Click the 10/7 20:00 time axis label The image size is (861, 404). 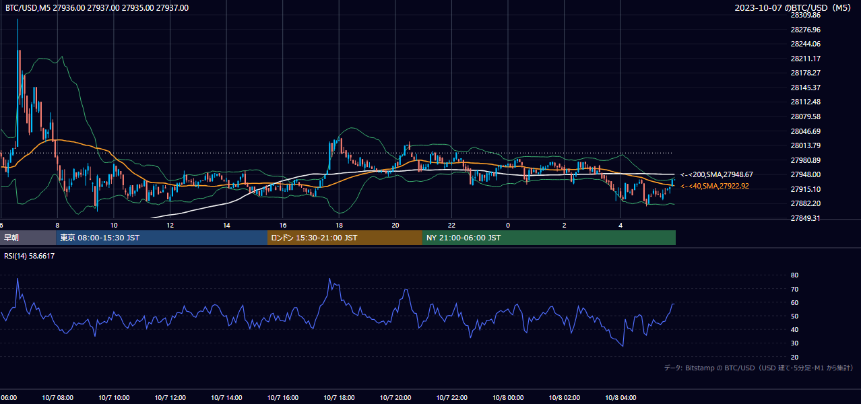coord(395,397)
